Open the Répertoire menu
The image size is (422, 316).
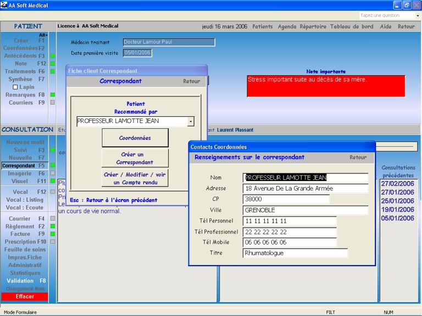tap(313, 26)
